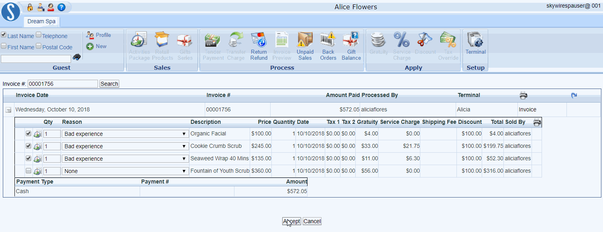Enable searching by Telephone
The width and height of the screenshot is (603, 232).
[x=39, y=34]
